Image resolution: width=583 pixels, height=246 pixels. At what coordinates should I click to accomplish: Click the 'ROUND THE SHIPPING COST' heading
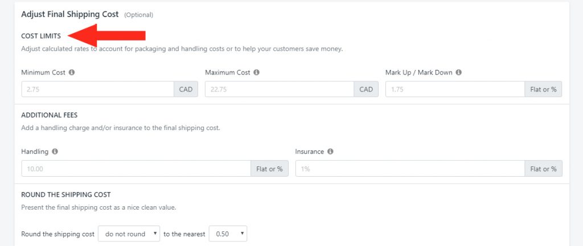tap(66, 194)
